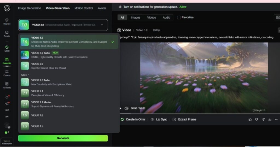Switch to Avatar tab
The width and height of the screenshot is (280, 147).
102,8
